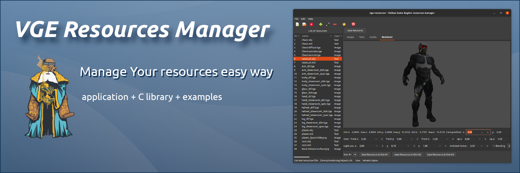
Task: Click Save Resource at Slot #2
Action: 408,155
